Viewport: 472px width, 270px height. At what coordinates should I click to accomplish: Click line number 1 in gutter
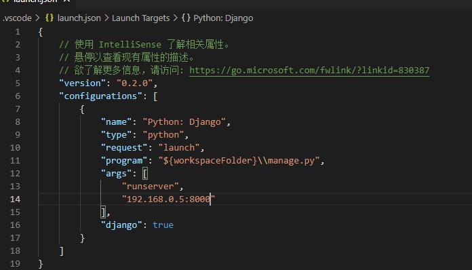[x=18, y=32]
